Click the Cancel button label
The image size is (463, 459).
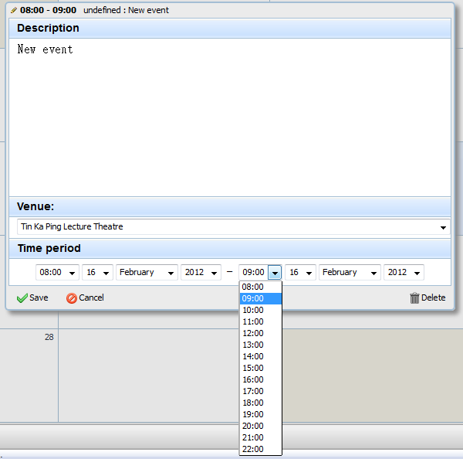(x=91, y=297)
